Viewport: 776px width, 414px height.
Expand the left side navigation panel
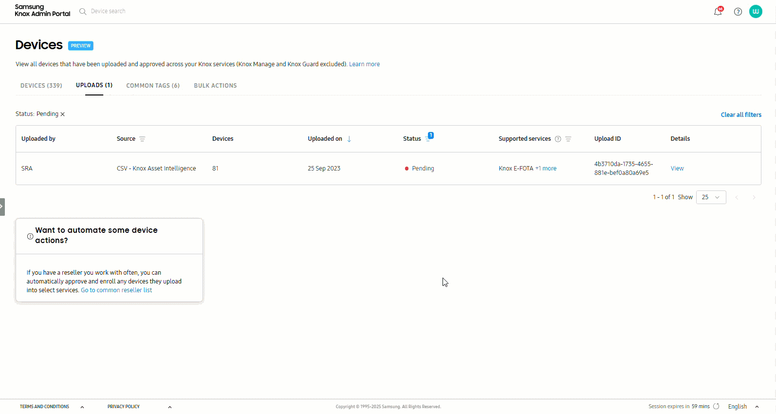(x=2, y=207)
